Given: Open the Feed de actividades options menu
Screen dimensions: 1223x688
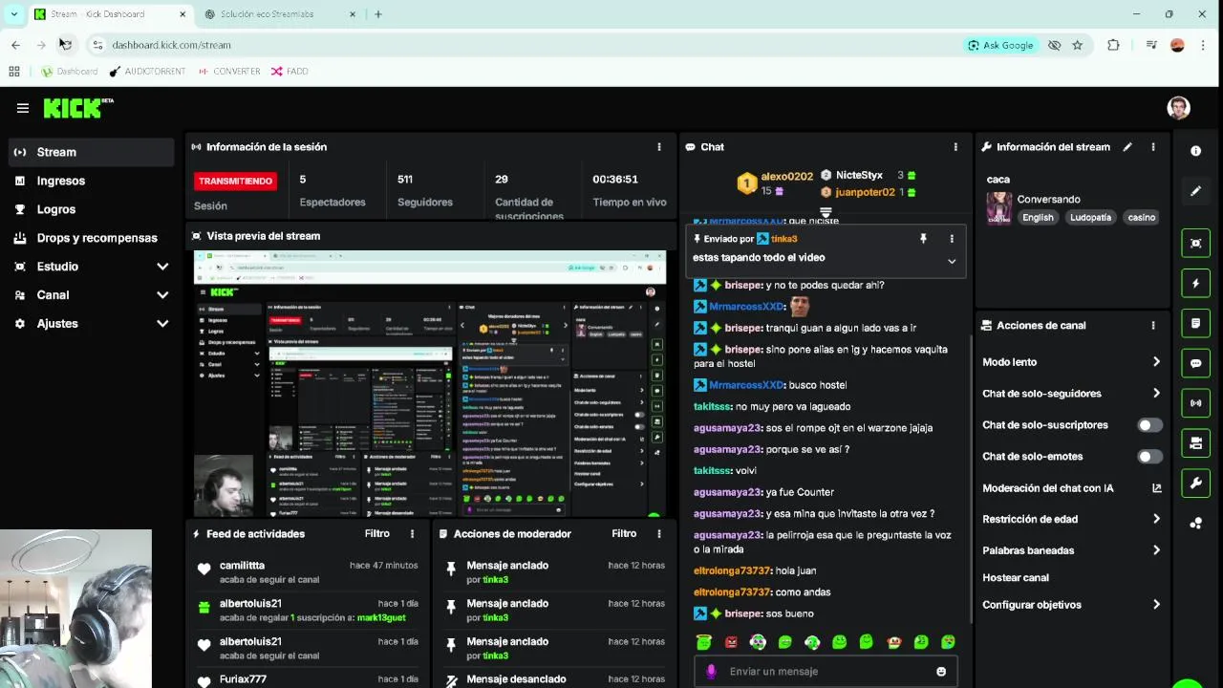Looking at the screenshot, I should coord(412,534).
